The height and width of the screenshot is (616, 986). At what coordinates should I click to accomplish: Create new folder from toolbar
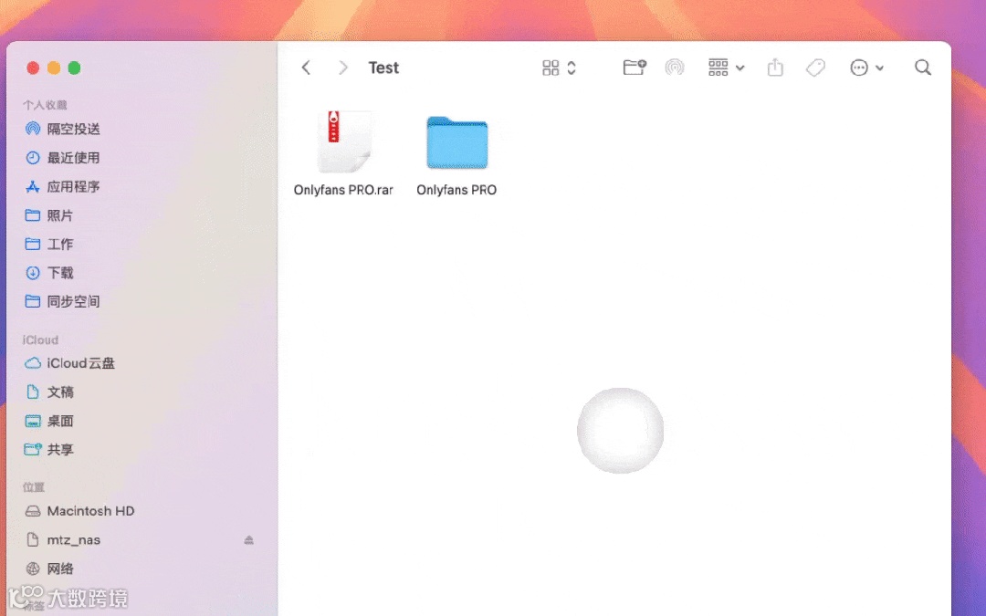pyautogui.click(x=635, y=68)
